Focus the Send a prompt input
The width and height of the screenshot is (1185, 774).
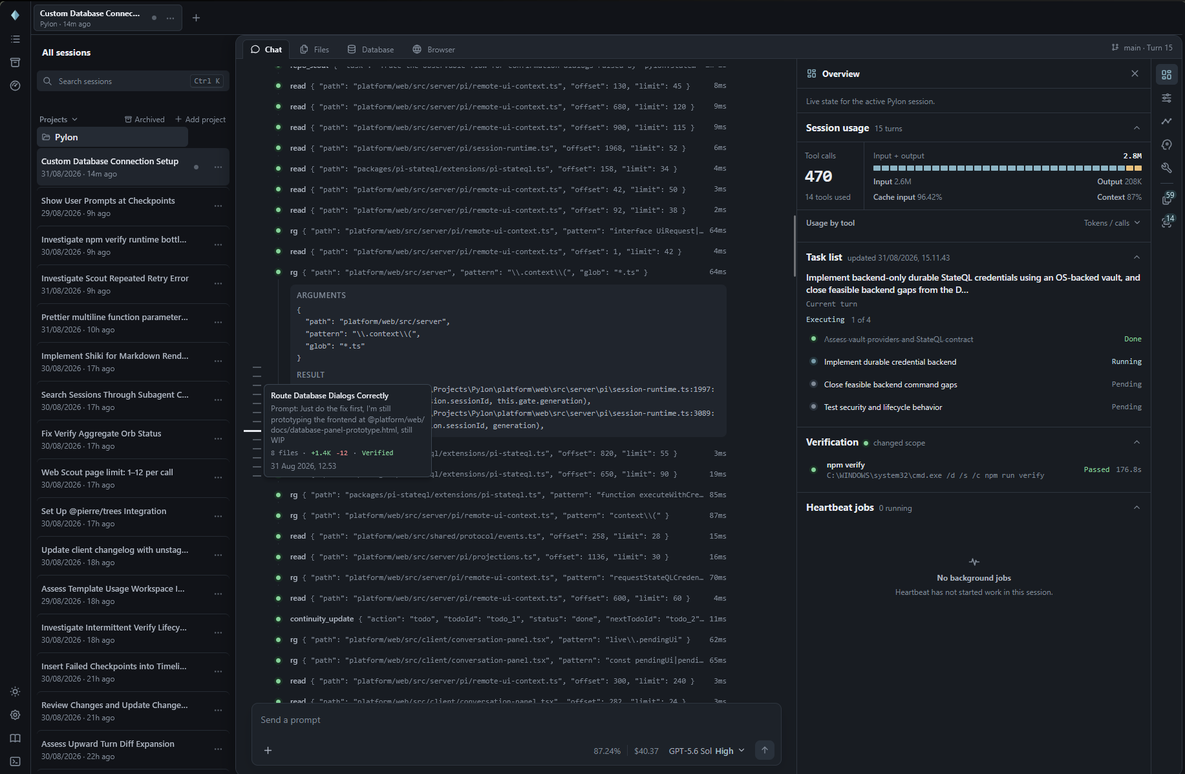tap(516, 720)
